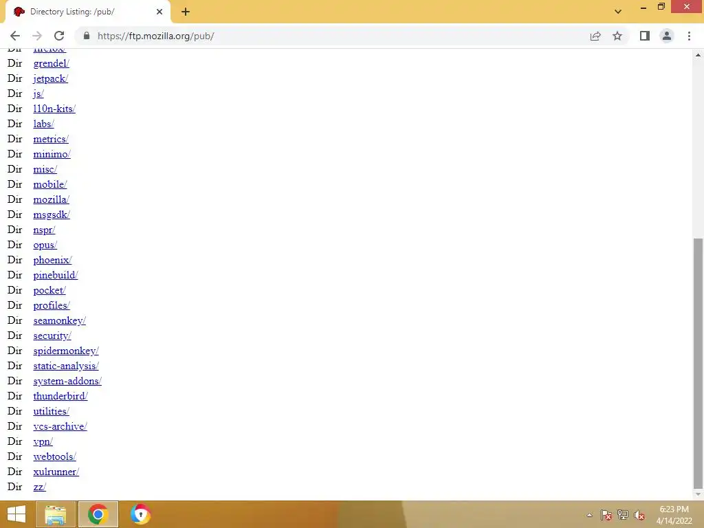
Task: Go to the security/ folder
Action: 52,335
